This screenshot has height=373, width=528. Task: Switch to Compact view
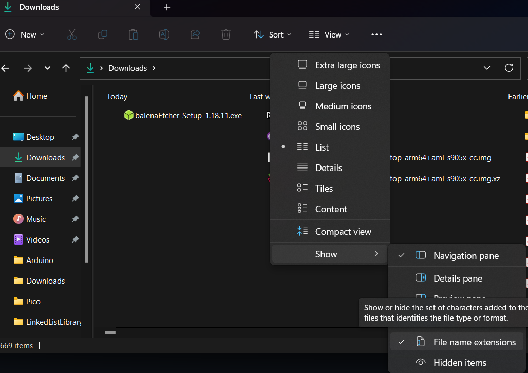(x=343, y=231)
